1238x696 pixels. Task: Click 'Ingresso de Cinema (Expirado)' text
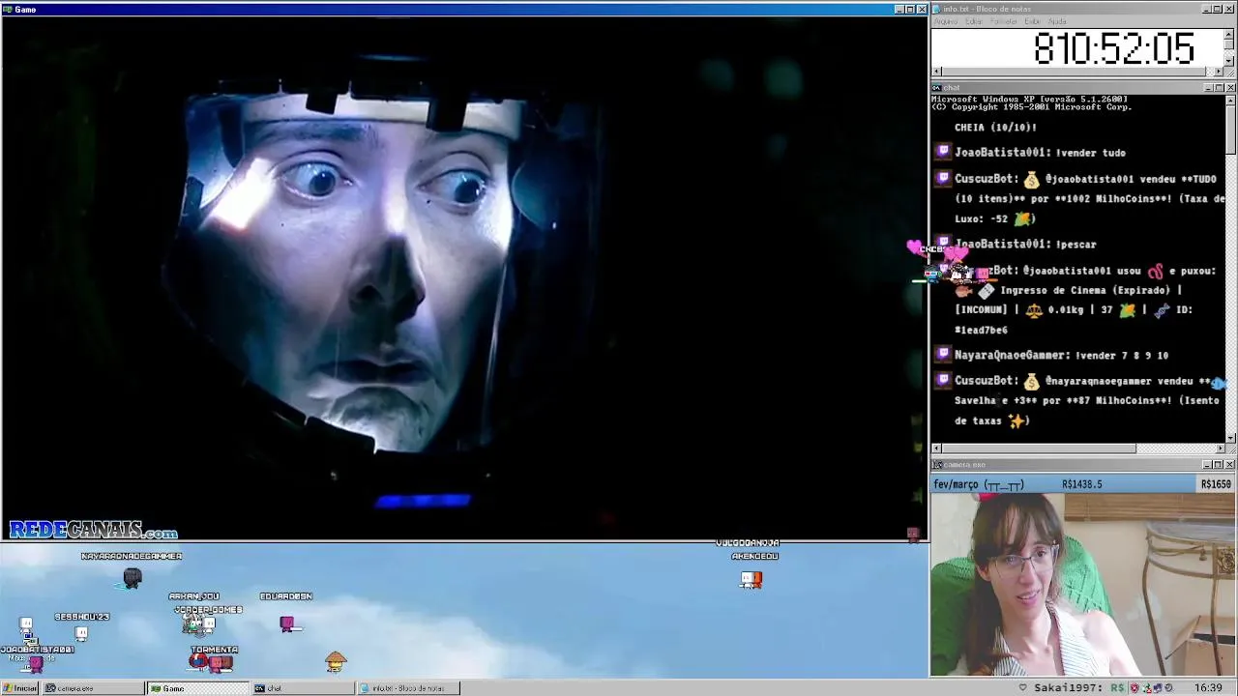(x=1086, y=290)
